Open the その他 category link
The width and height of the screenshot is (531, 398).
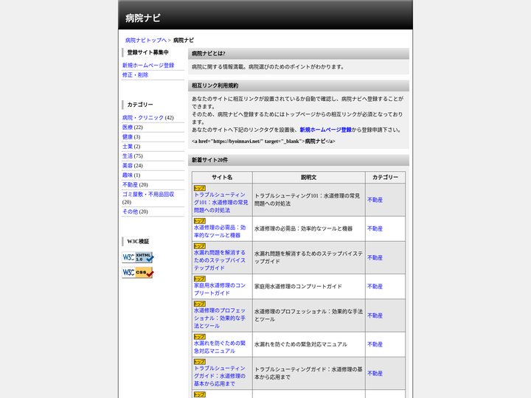[130, 212]
